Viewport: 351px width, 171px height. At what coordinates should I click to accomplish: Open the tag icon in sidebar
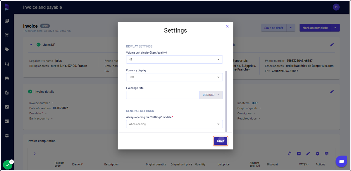pyautogui.click(x=7, y=49)
